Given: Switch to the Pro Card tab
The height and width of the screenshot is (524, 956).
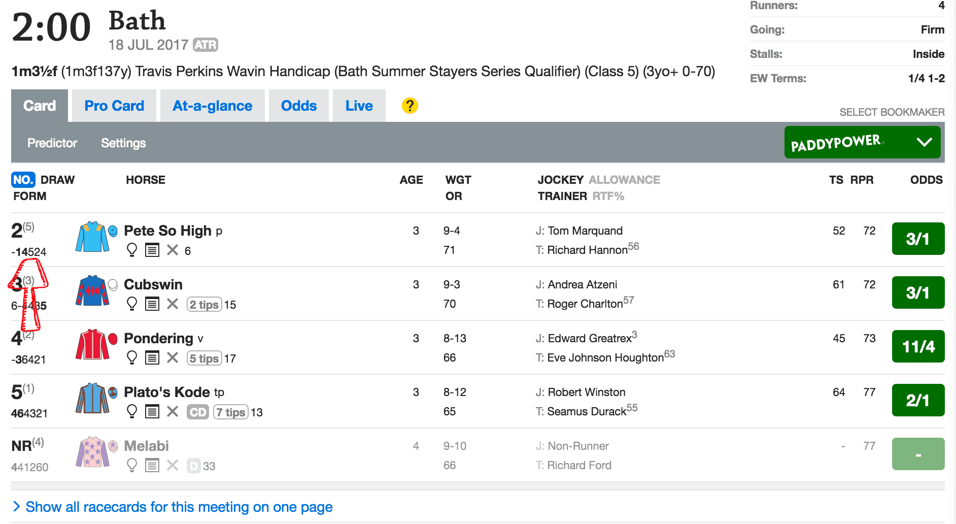Looking at the screenshot, I should click(114, 106).
